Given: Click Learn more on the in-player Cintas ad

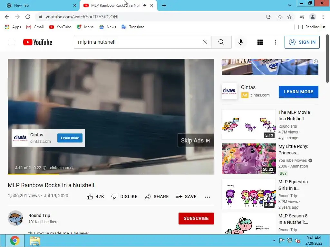Looking at the screenshot, I should coord(70,138).
